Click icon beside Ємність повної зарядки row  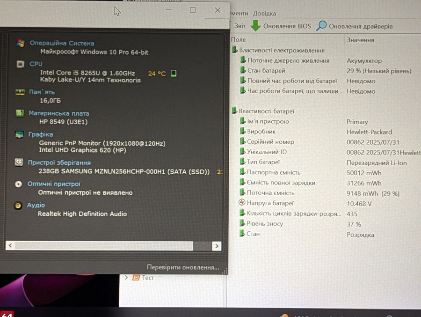242,182
